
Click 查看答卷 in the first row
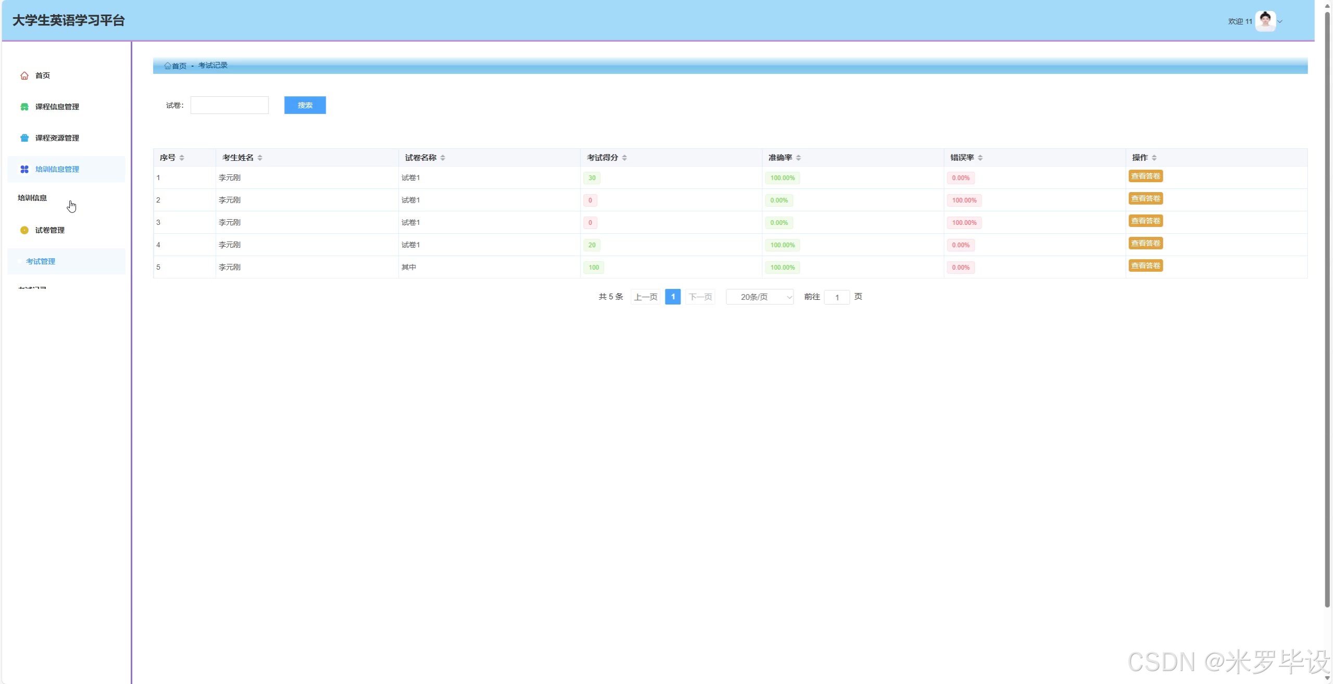(x=1146, y=176)
